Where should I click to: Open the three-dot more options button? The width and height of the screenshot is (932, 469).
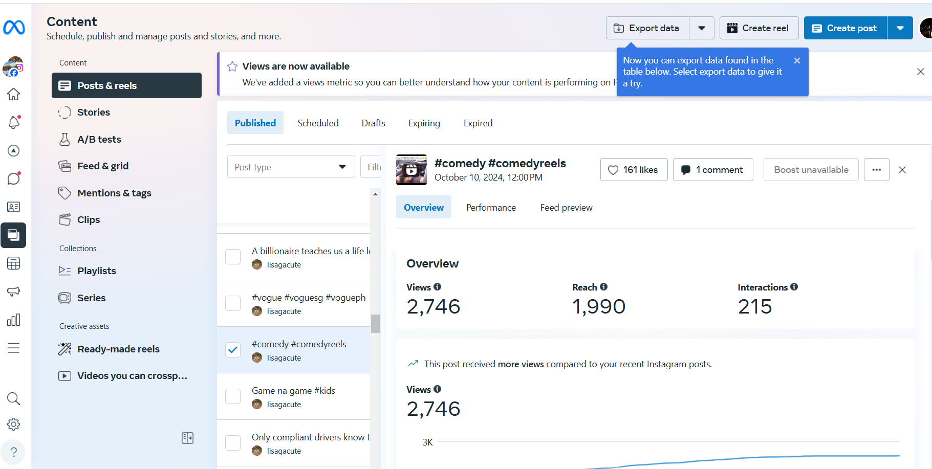coord(877,170)
